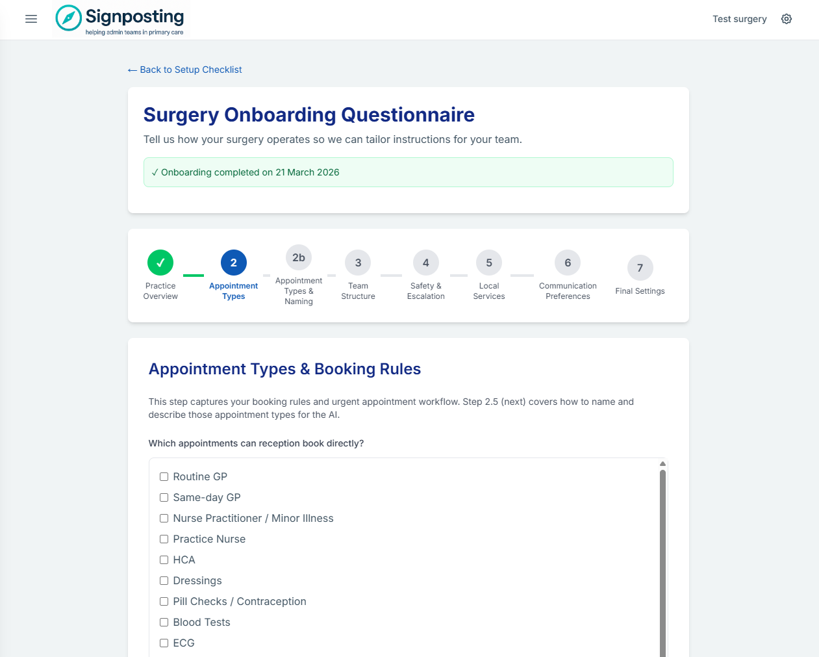Enable Same-day GP booking
Viewport: 819px width, 657px height.
tap(164, 497)
